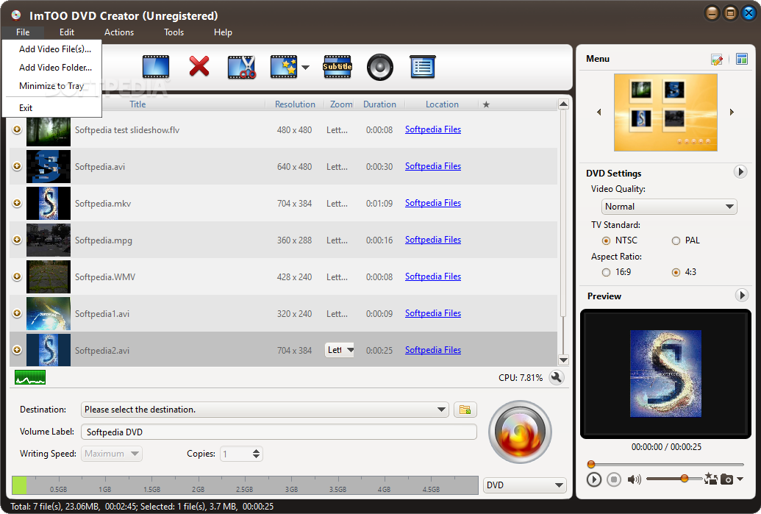Select NTSC TV standard
This screenshot has width=761, height=514.
606,240
